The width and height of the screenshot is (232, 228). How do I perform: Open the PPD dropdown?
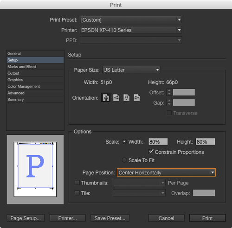pyautogui.click(x=131, y=40)
